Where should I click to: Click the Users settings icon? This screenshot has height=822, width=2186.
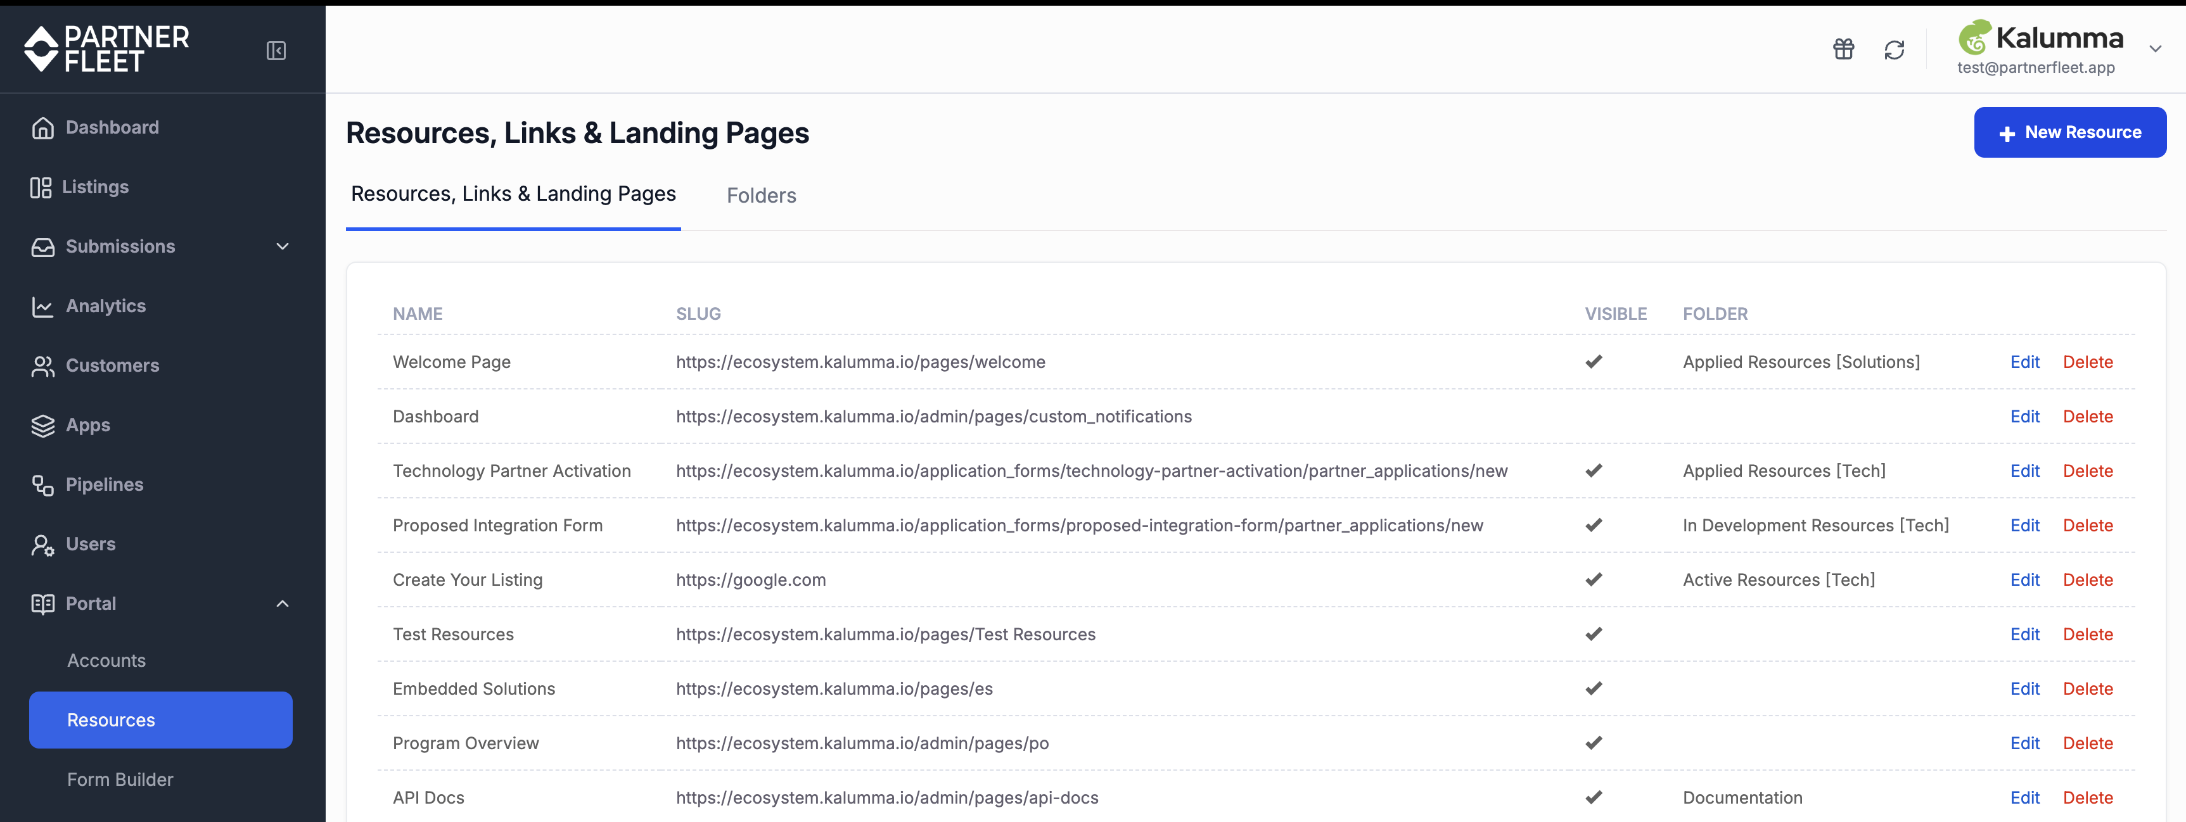point(42,545)
